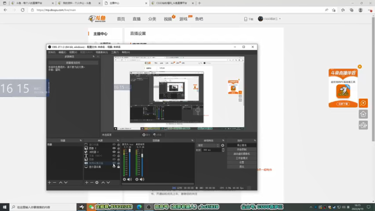The height and width of the screenshot is (211, 375).
Task: Open the Windows Start menu
Action: click(5, 207)
